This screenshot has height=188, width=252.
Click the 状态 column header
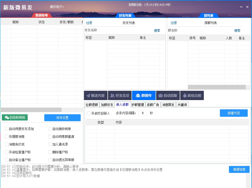coord(41,22)
